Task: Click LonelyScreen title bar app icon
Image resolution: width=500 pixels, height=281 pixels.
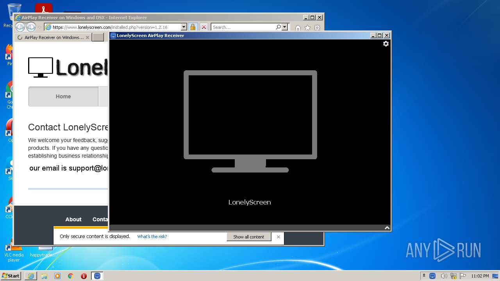Action: (113, 36)
